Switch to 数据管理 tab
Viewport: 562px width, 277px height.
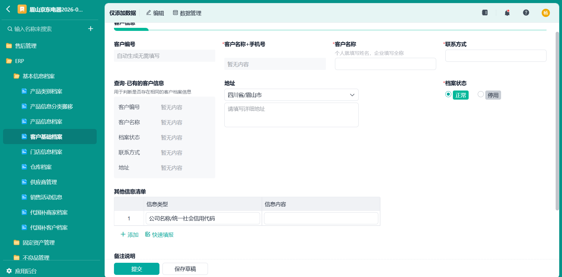[x=187, y=13]
